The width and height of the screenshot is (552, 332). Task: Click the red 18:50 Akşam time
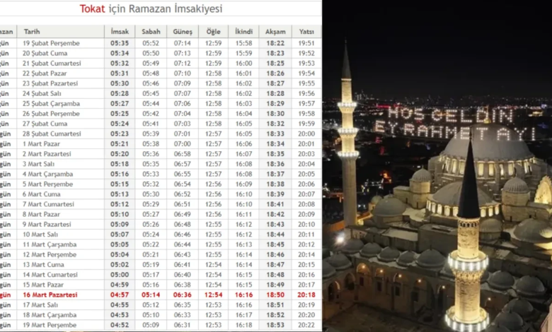click(x=275, y=295)
